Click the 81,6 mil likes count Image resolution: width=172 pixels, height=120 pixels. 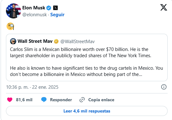24,100
